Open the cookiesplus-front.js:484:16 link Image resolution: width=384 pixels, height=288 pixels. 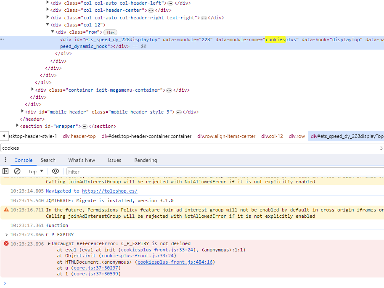[x=175, y=262]
